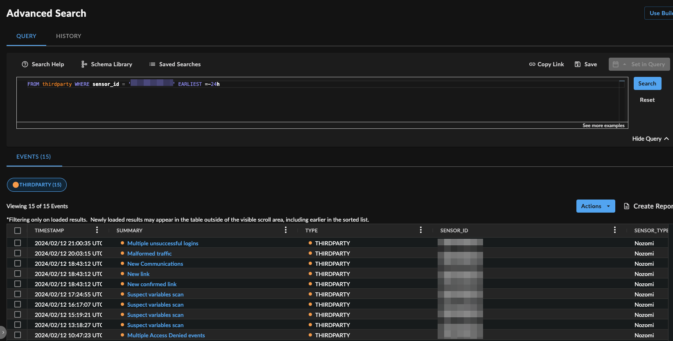Toggle the THIRDPARTY (15) filter chip
673x341 pixels.
coord(37,185)
